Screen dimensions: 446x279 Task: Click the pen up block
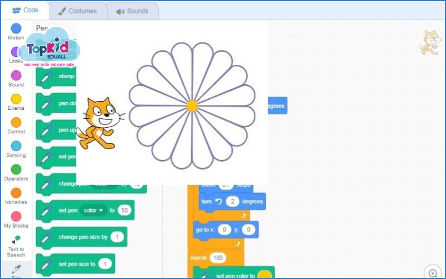click(56, 131)
